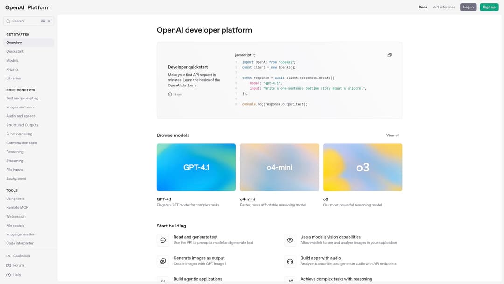Open Read and generate text link
The width and height of the screenshot is (504, 284).
[196, 237]
